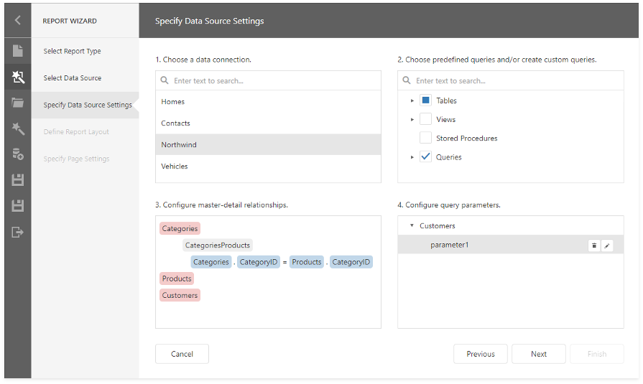The height and width of the screenshot is (384, 643).
Task: Click the Exit icon in sidebar
Action: tap(18, 231)
